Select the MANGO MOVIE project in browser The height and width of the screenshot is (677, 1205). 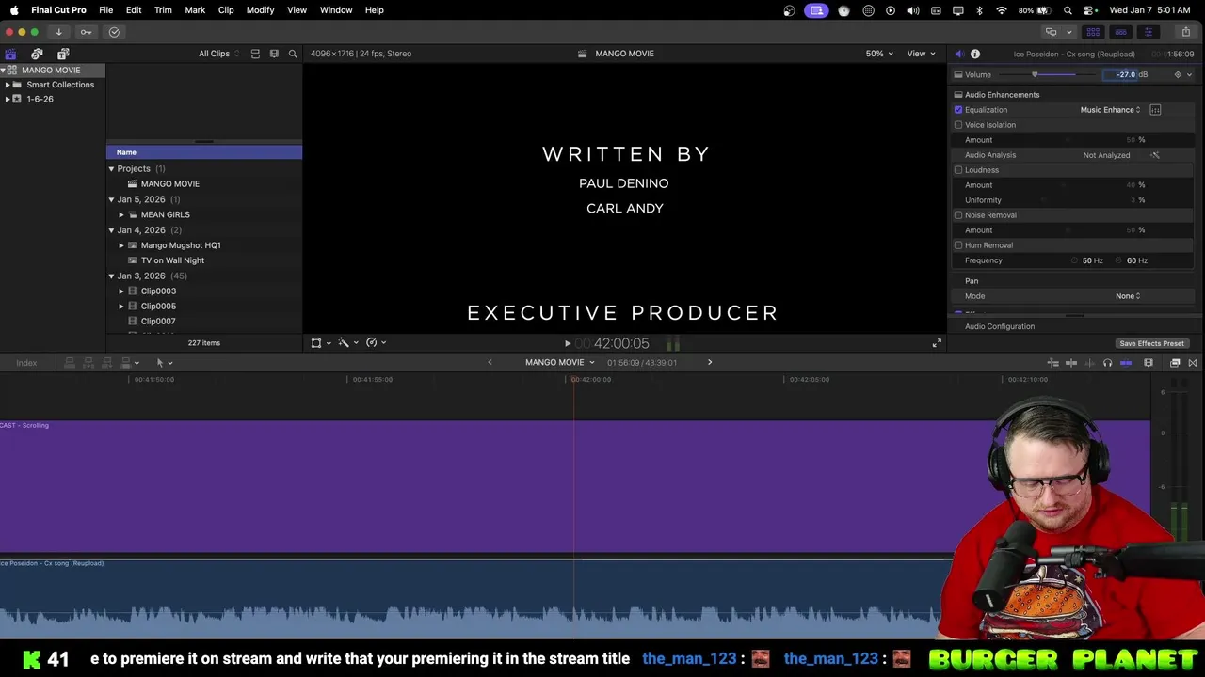click(170, 184)
